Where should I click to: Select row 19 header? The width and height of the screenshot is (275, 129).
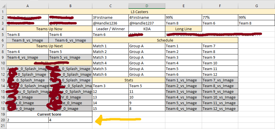[3, 114]
